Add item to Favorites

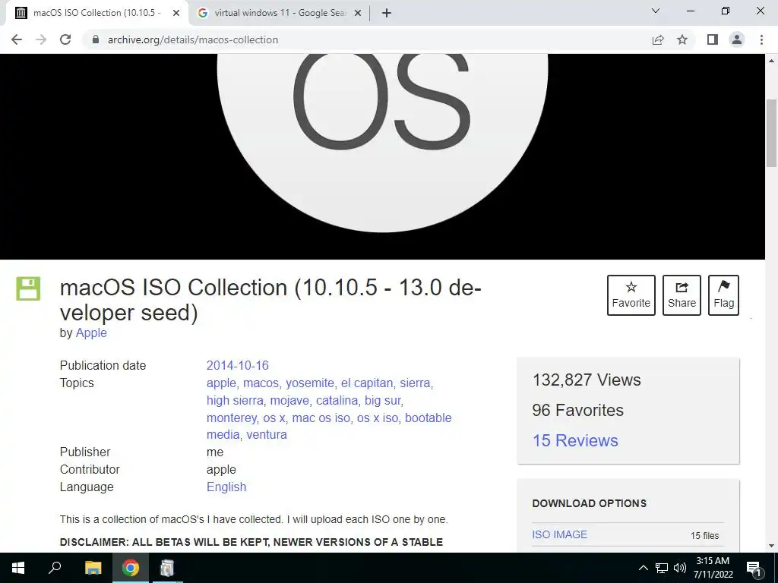[631, 295]
